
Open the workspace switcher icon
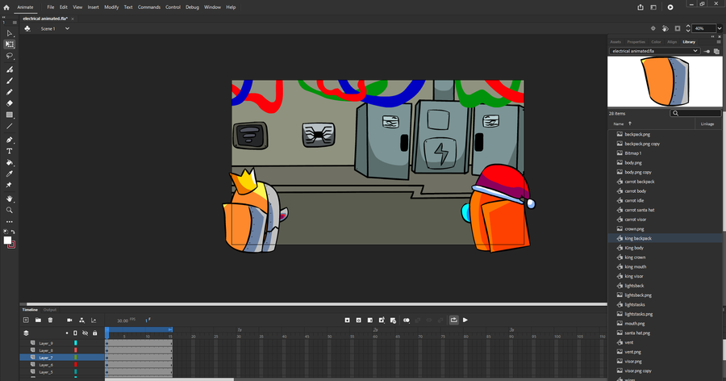pos(653,7)
